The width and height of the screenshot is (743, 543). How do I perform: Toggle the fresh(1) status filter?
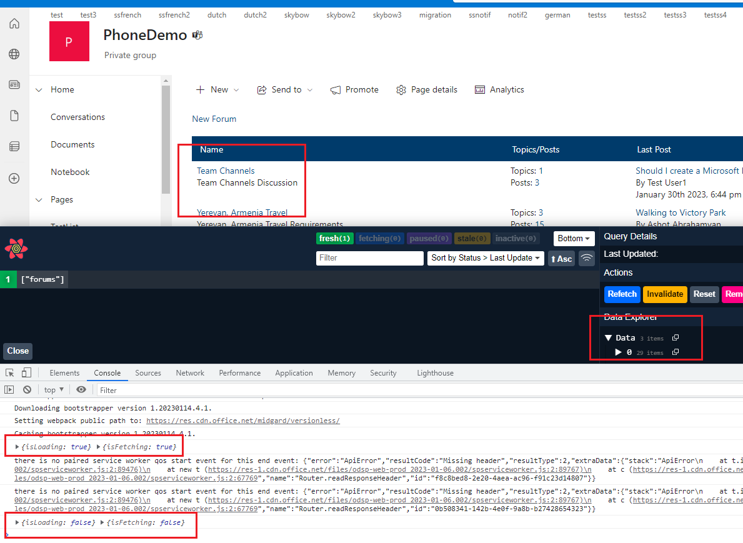(x=336, y=239)
